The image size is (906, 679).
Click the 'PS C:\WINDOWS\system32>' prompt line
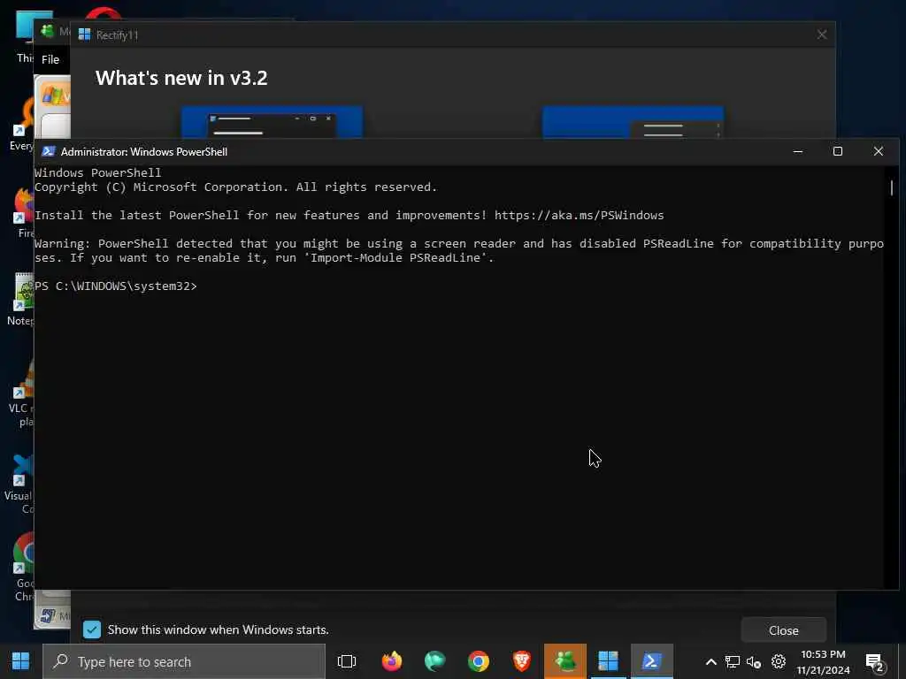(116, 286)
